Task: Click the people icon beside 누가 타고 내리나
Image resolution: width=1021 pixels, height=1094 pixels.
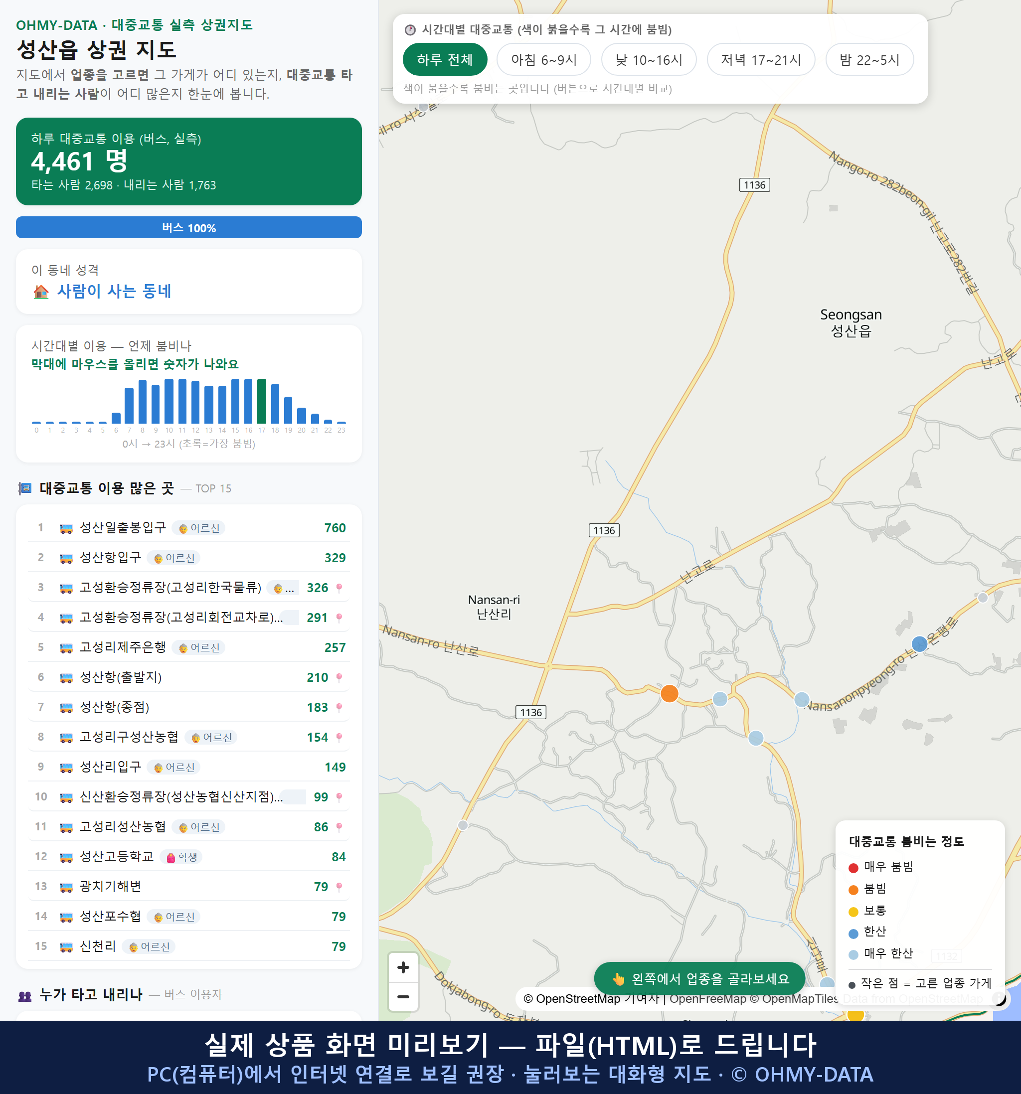Action: (25, 995)
